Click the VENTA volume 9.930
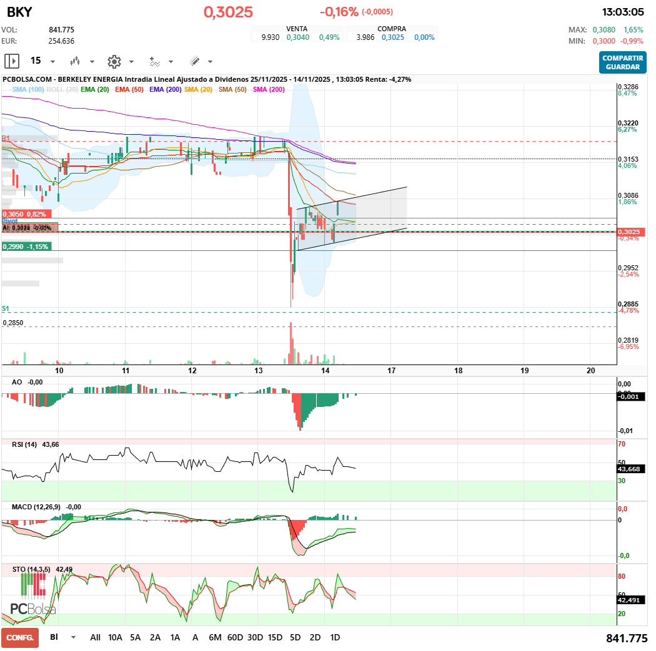This screenshot has width=656, height=651. point(271,37)
